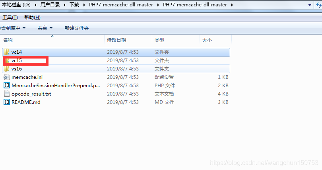
Task: Open the 工具(T) menu
Action: 10,18
